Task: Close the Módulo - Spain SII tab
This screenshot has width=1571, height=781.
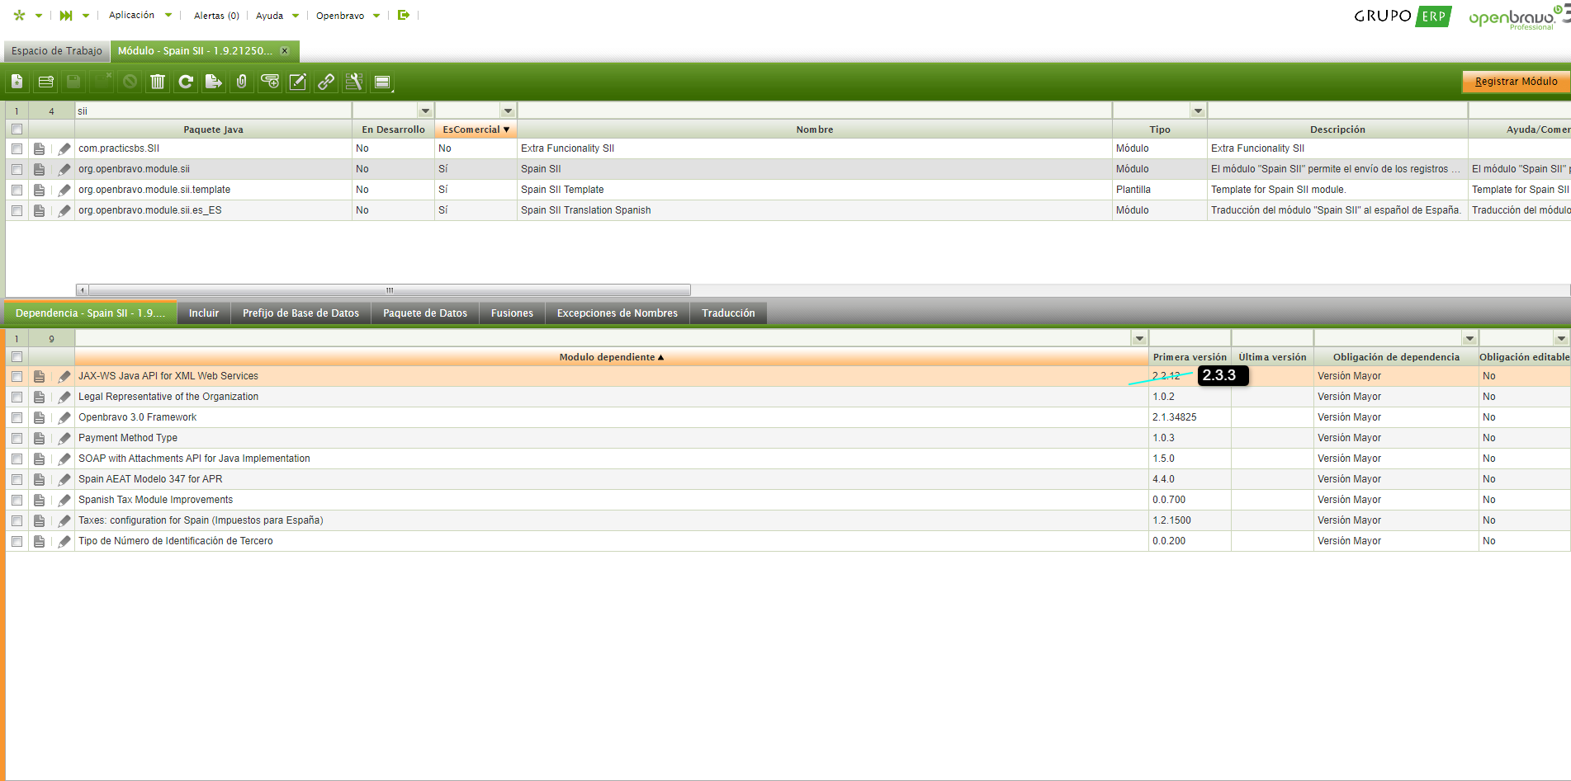Action: pyautogui.click(x=285, y=50)
